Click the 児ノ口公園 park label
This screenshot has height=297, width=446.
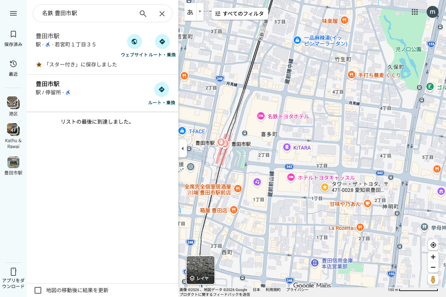point(408,49)
